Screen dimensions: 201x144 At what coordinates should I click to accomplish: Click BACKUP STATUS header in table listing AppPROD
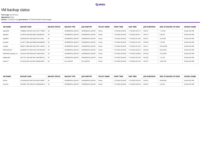(x=54, y=27)
